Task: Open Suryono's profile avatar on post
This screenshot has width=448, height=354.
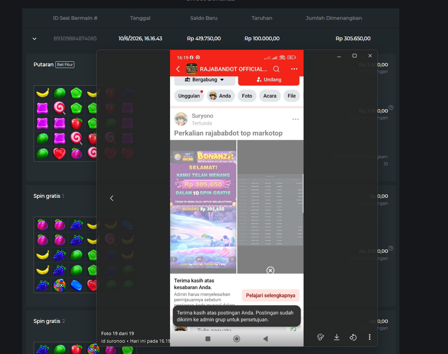Action: (181, 119)
